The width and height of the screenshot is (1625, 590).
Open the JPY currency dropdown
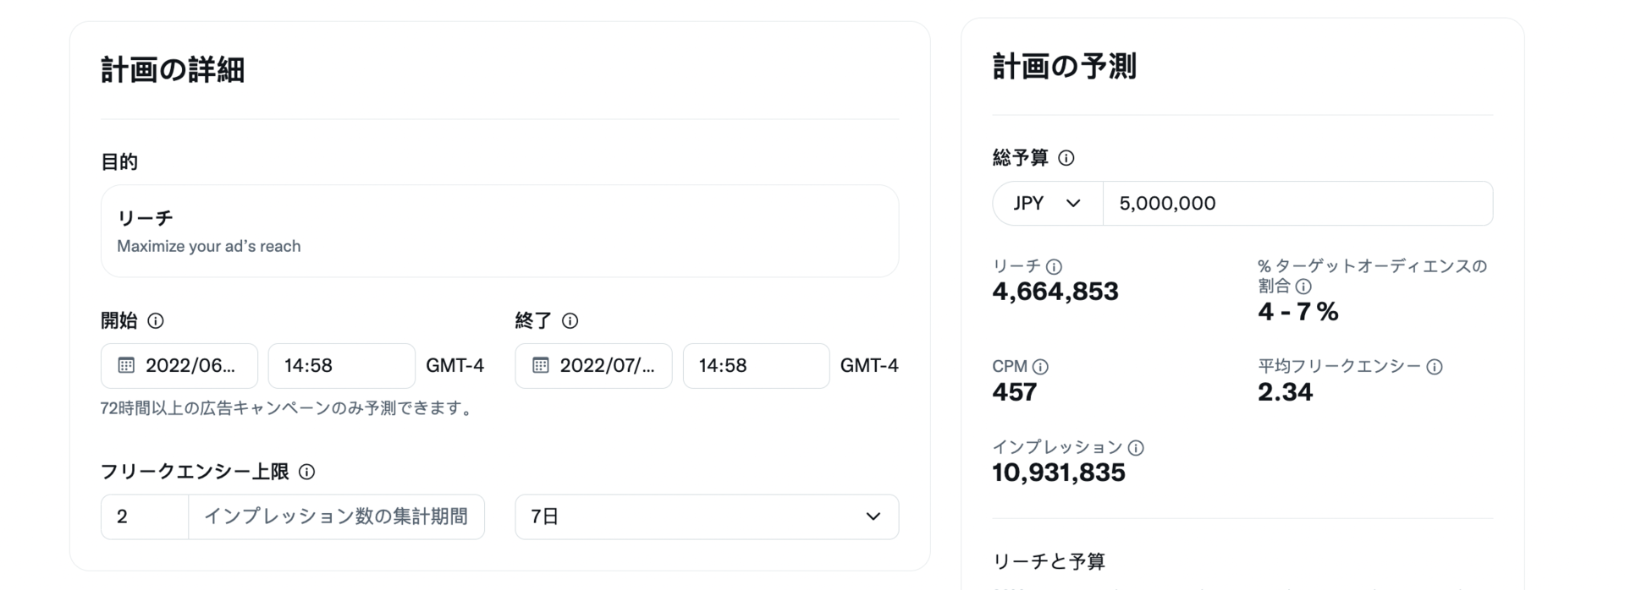1048,203
